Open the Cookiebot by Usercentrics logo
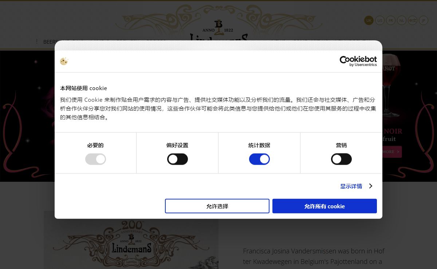The height and width of the screenshot is (269, 437). (358, 61)
